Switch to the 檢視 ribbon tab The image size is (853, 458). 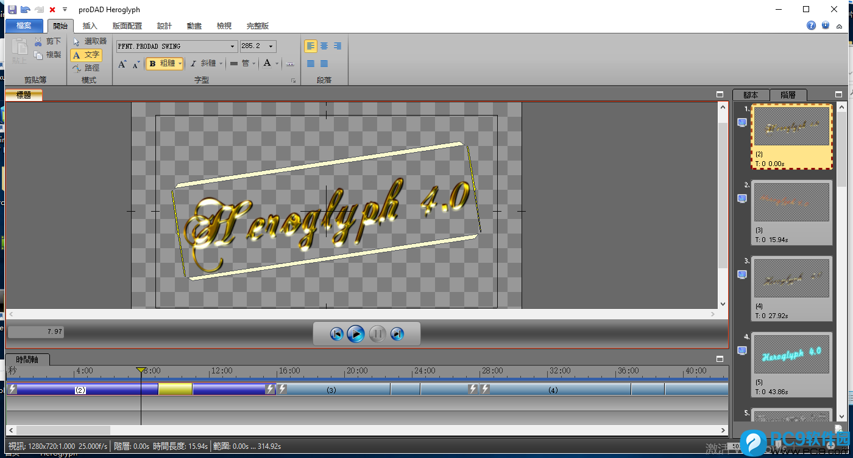point(224,26)
